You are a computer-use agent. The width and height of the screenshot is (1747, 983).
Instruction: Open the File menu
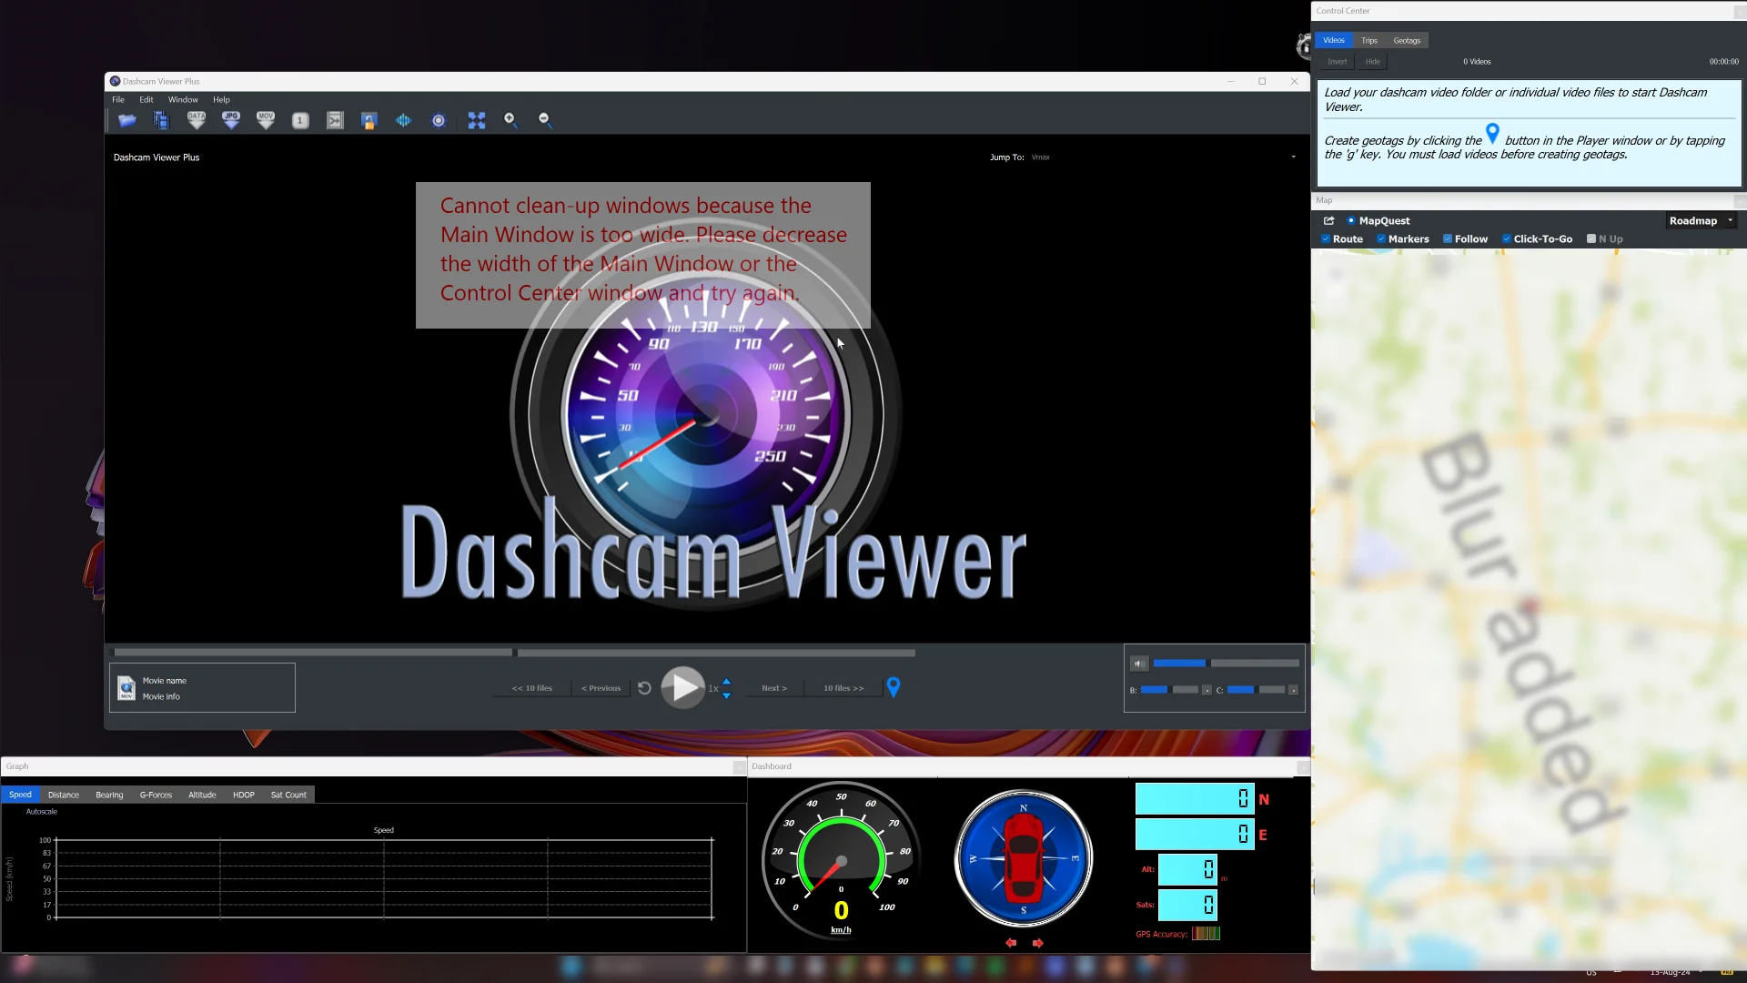[x=118, y=100]
